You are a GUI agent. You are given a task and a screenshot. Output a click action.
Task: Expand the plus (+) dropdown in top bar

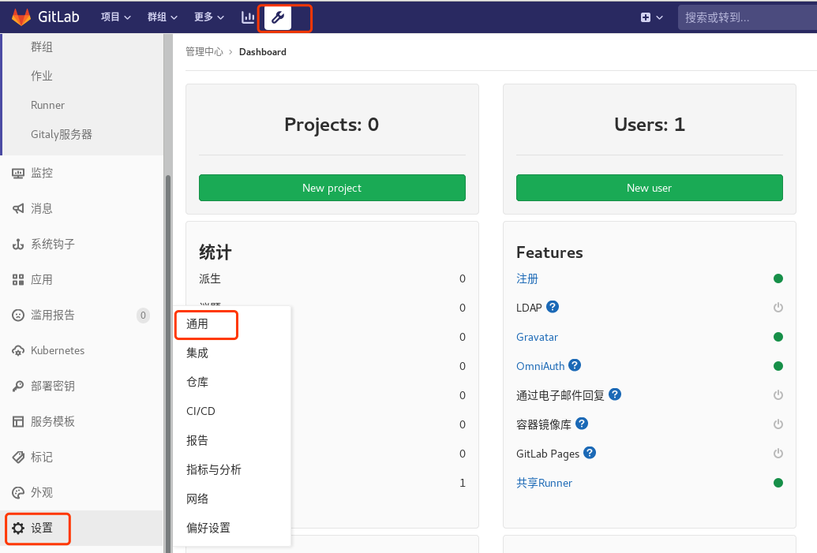[x=651, y=16]
